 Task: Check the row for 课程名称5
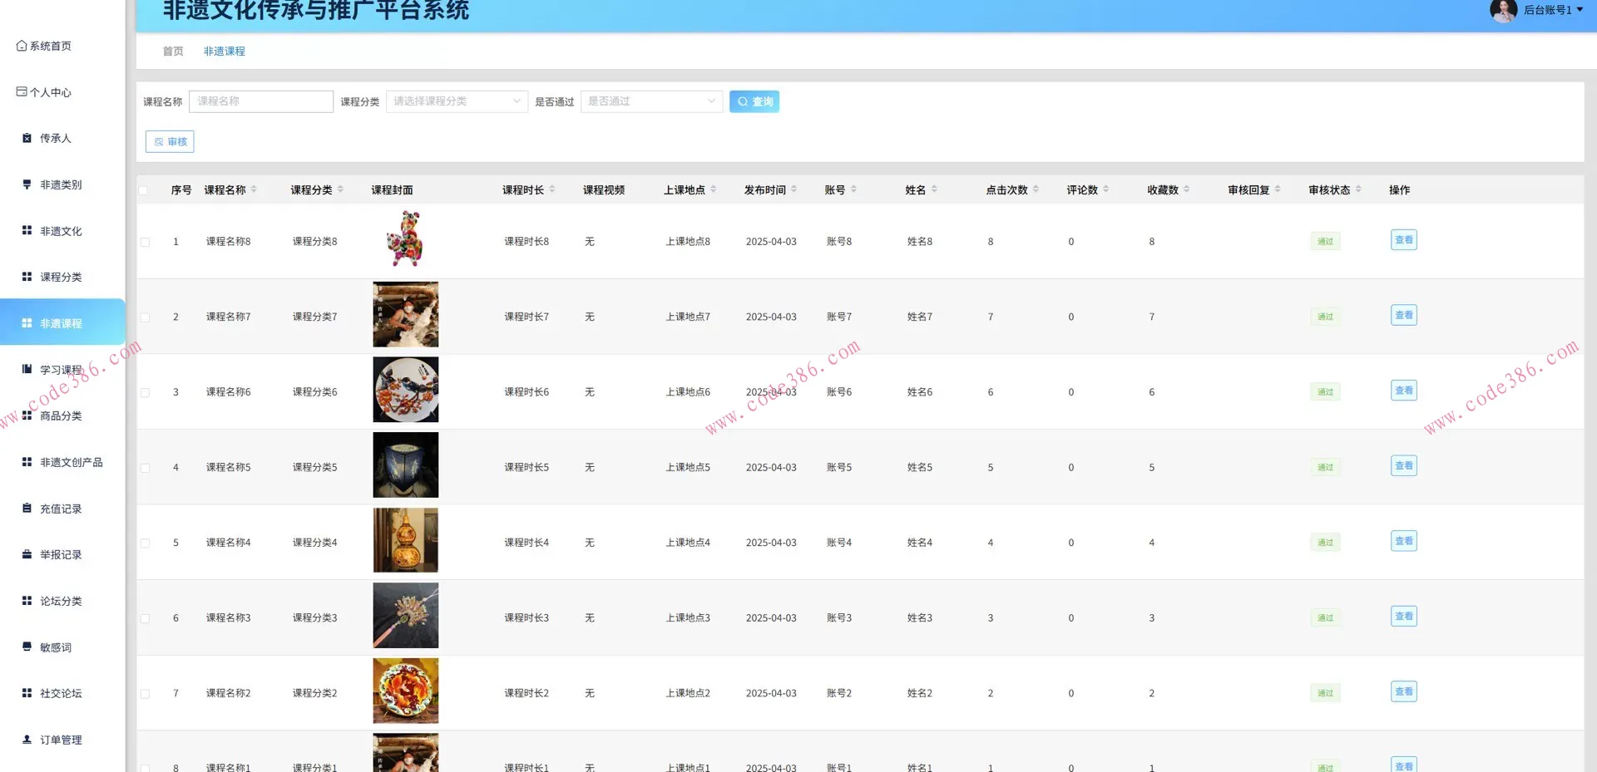tap(145, 468)
